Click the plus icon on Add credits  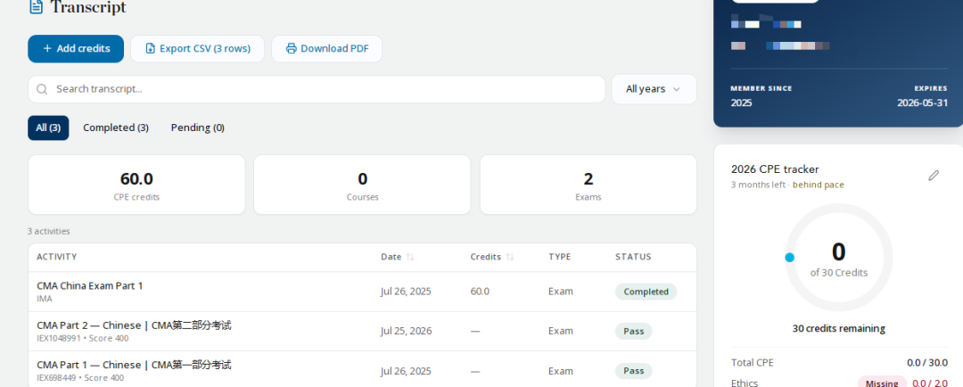click(x=47, y=48)
